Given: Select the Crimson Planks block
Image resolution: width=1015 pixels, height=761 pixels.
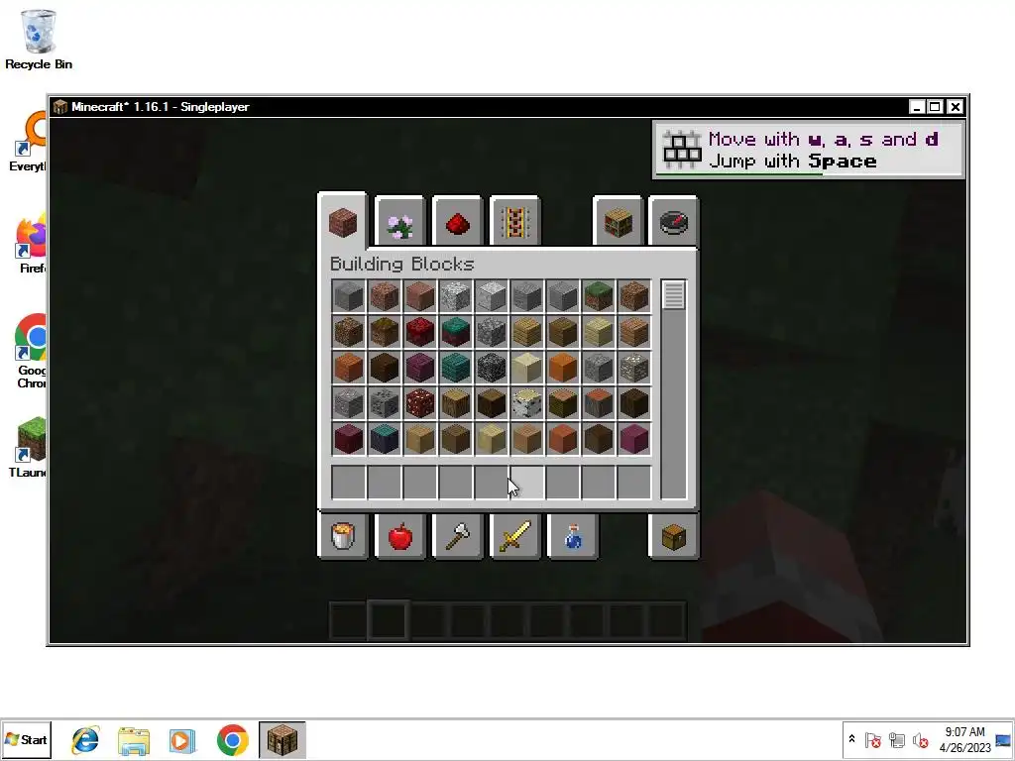Looking at the screenshot, I should coord(420,368).
